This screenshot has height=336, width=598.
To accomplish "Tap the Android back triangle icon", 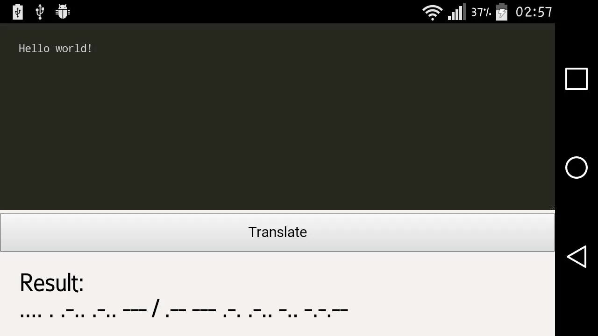I will (577, 257).
